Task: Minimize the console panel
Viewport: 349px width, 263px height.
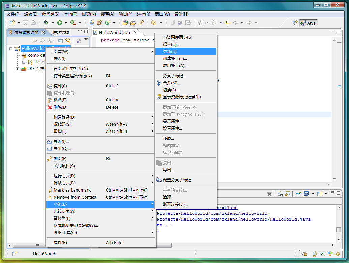Action: [x=332, y=192]
